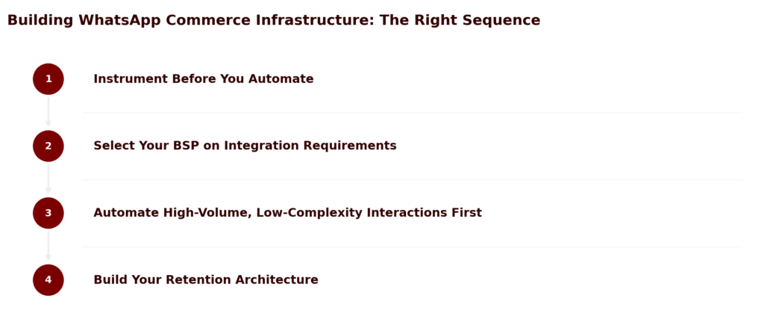
Task: Expand the "Automate High-Volume, Low-Complexity Interactions First" step
Action: click(x=287, y=213)
